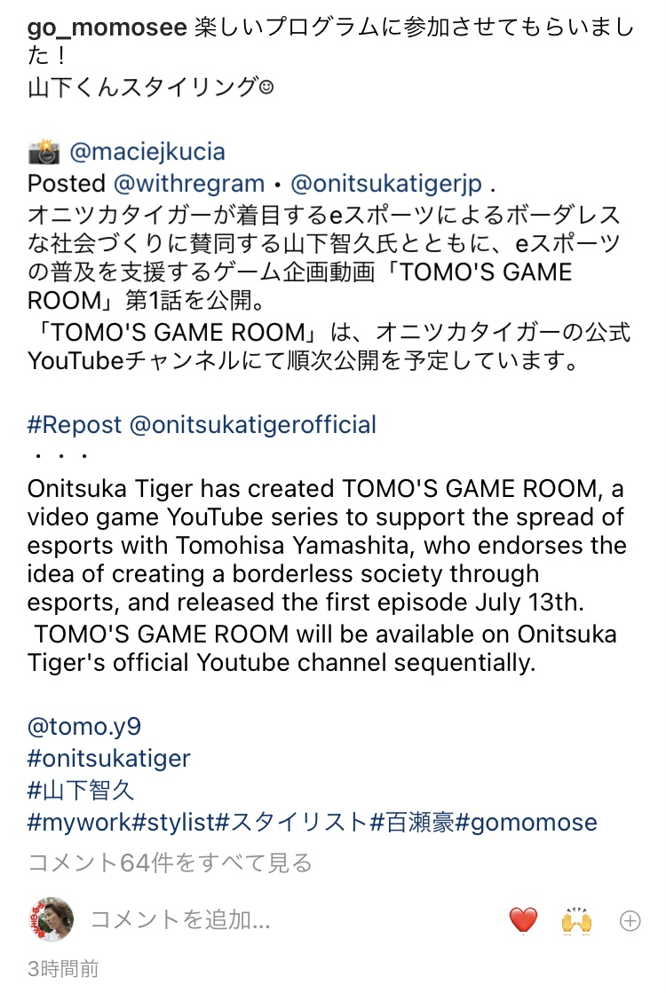The height and width of the screenshot is (993, 666).
Task: Tap the #山下智久 hashtag
Action: (x=82, y=790)
